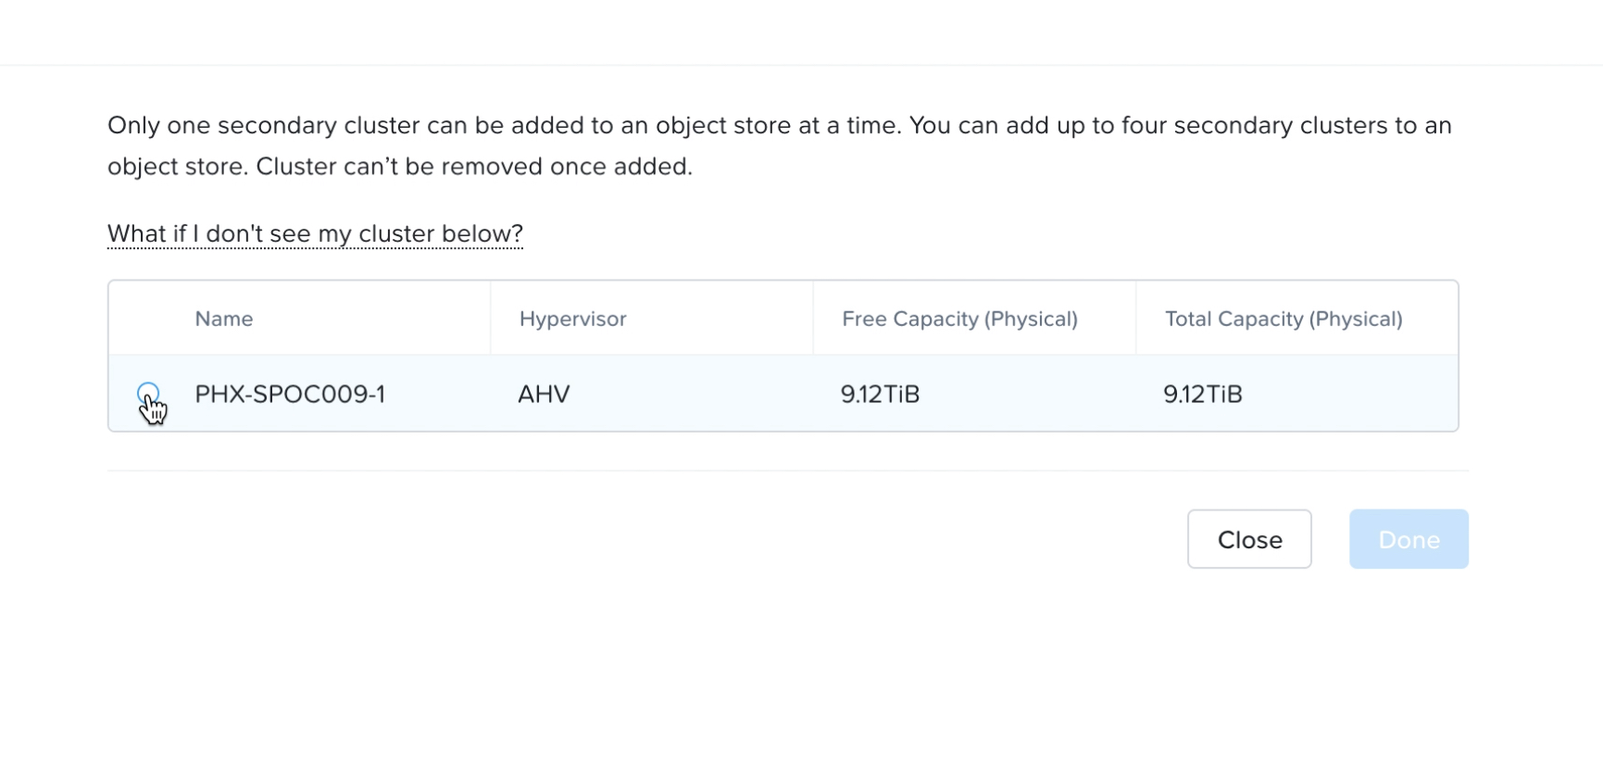
Task: Select the PHX-SPOC009-1 cluster radio button
Action: 148,394
